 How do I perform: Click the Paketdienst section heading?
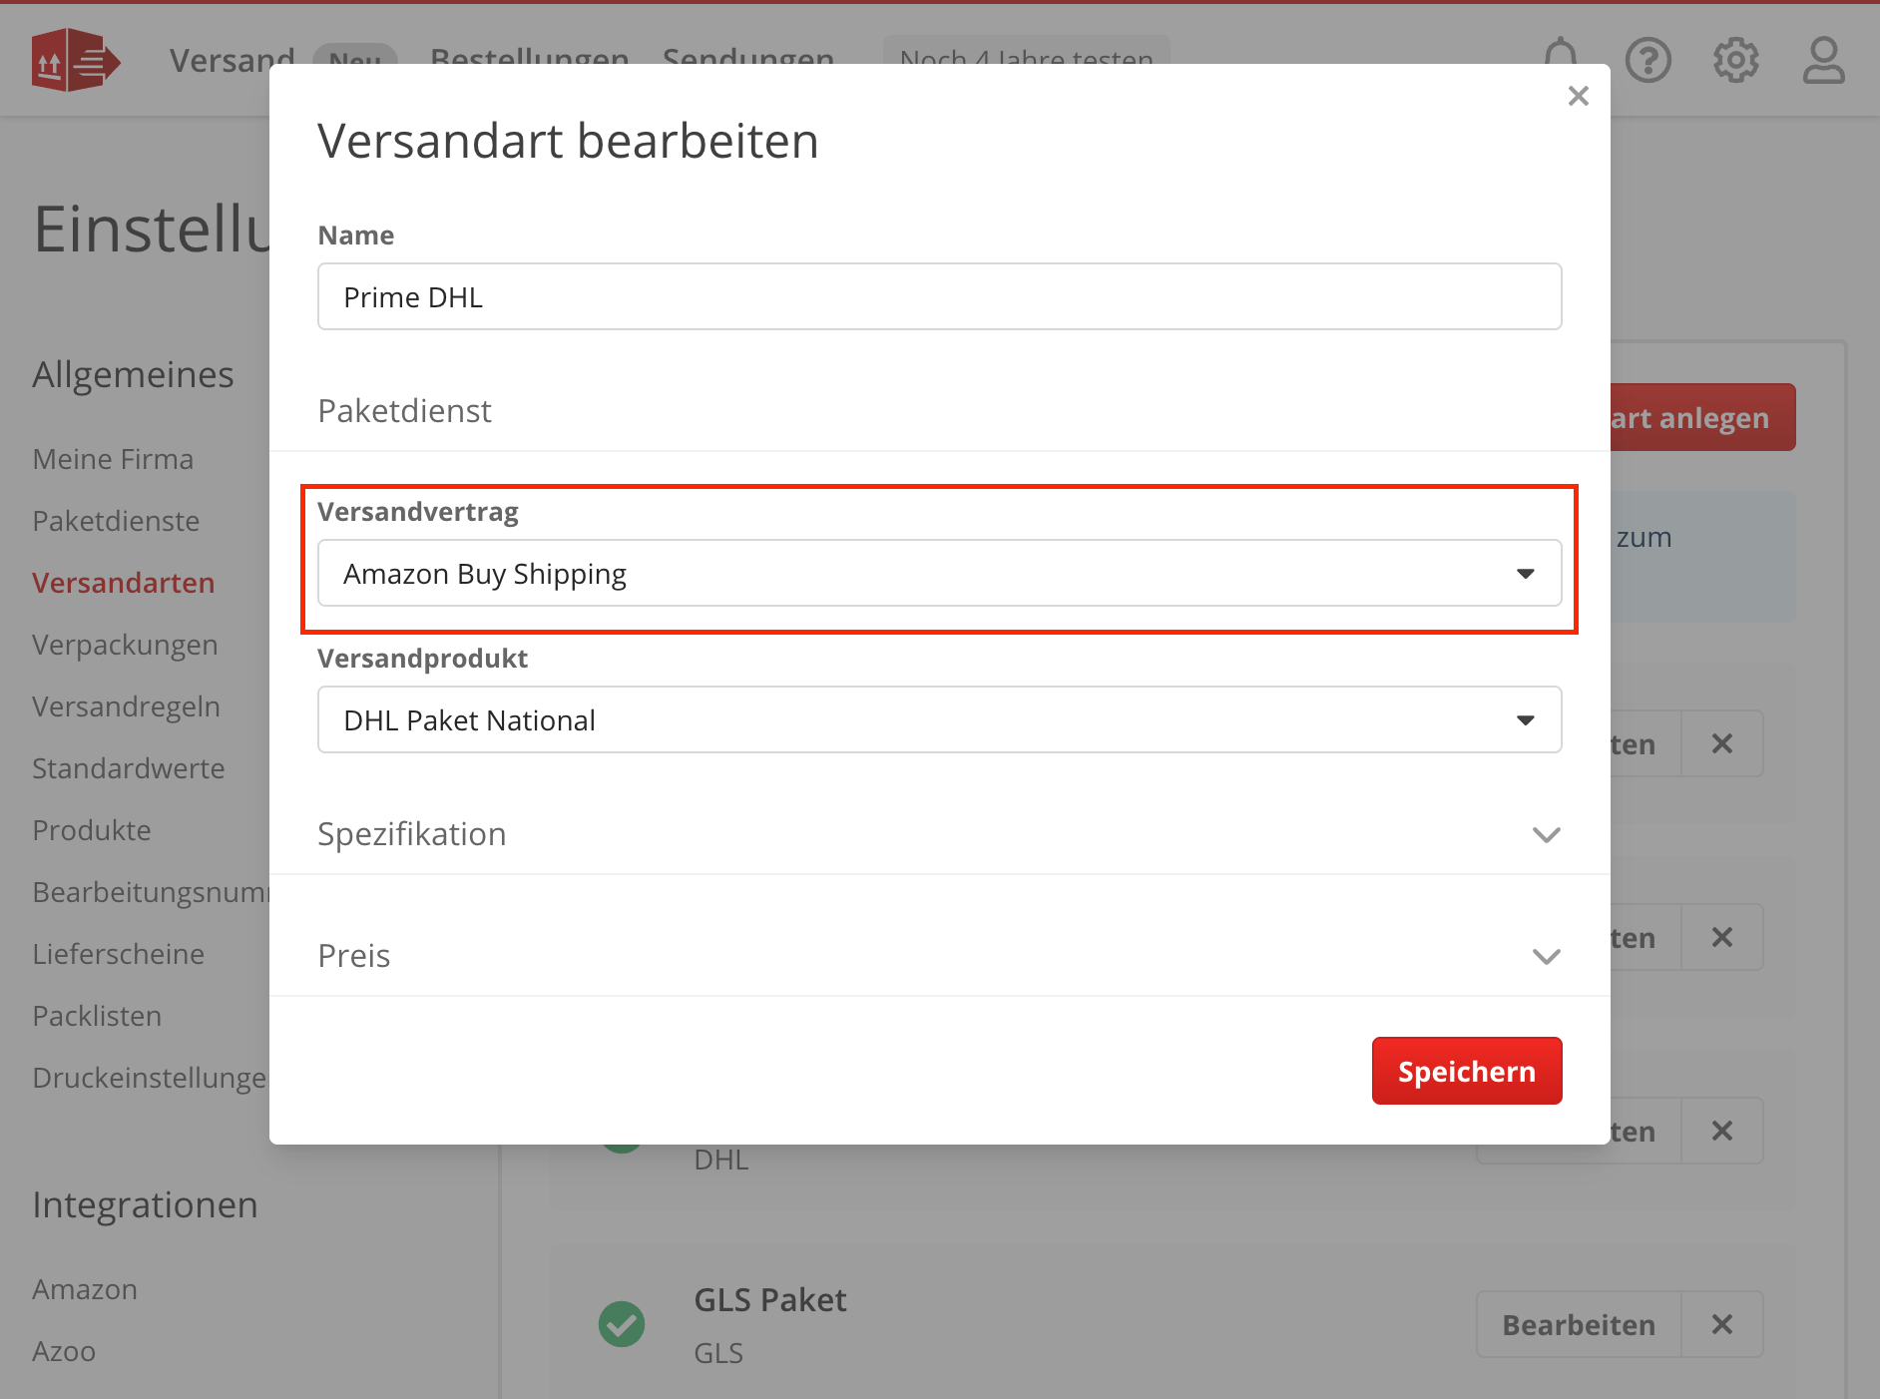(x=404, y=411)
